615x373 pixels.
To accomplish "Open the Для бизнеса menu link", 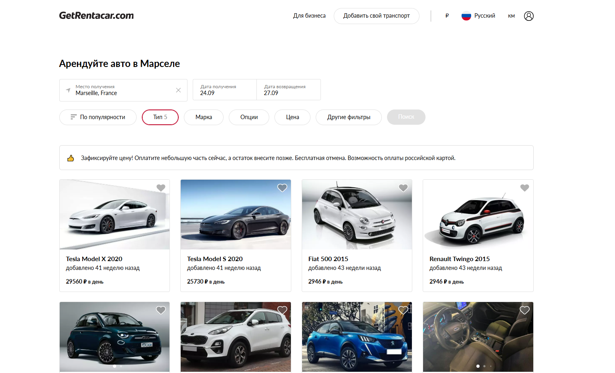I will coord(309,16).
